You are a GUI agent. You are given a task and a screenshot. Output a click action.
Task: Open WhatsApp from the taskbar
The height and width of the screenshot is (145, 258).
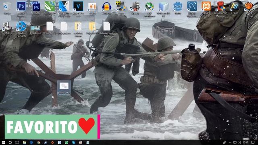(x=67, y=142)
